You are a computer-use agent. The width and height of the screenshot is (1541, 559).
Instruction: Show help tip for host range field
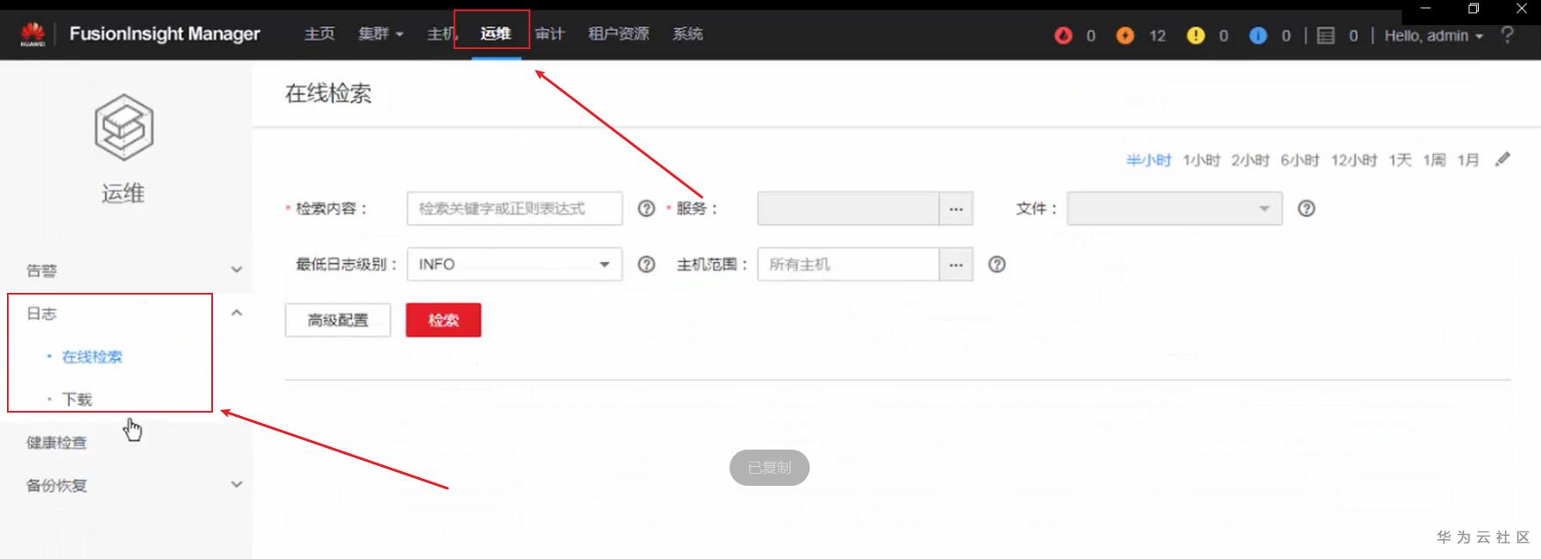(x=997, y=264)
